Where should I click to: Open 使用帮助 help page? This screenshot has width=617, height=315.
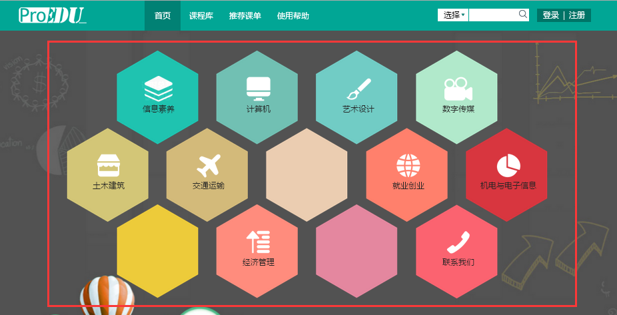[293, 16]
